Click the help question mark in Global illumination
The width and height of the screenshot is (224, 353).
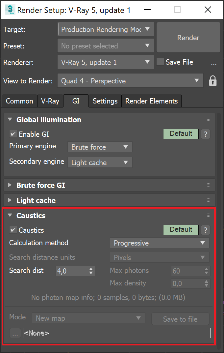point(205,134)
